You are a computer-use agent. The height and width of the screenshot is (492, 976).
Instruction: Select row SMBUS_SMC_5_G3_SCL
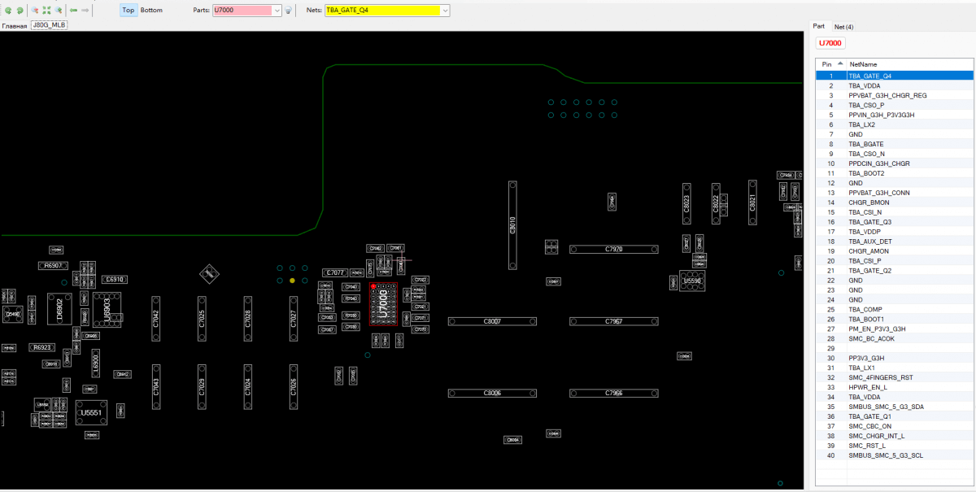pyautogui.click(x=894, y=455)
